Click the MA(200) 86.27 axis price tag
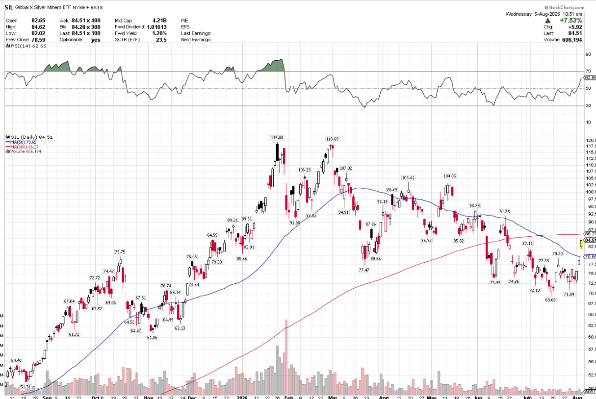Viewport: 596px width, 399px height. 590,234
